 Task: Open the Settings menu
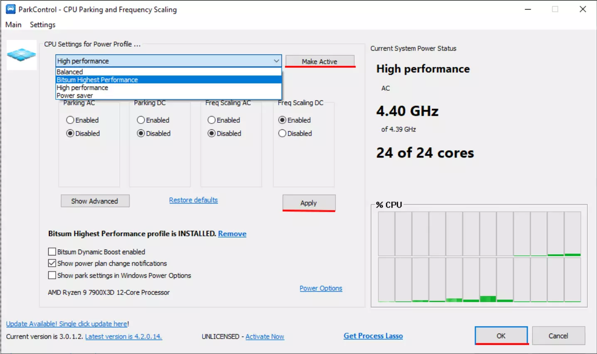click(x=42, y=25)
